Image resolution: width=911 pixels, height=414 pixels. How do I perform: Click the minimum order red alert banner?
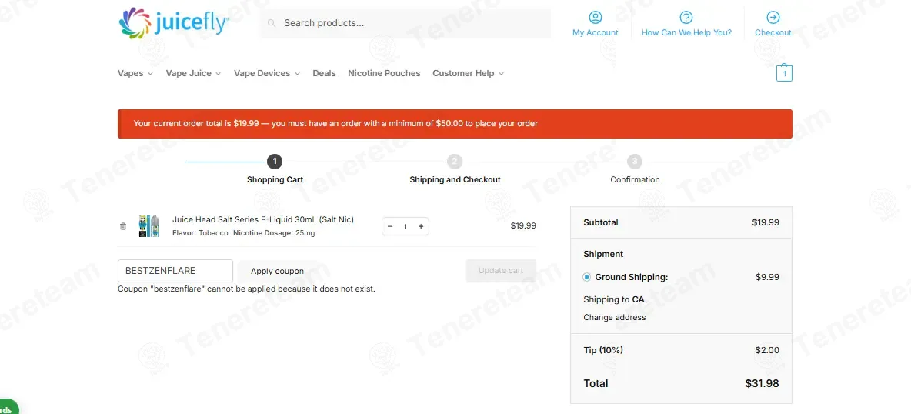tap(455, 124)
